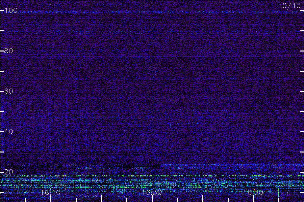304x202 pixels.
Task: Click the 100 frequency axis label
Action: [11, 10]
